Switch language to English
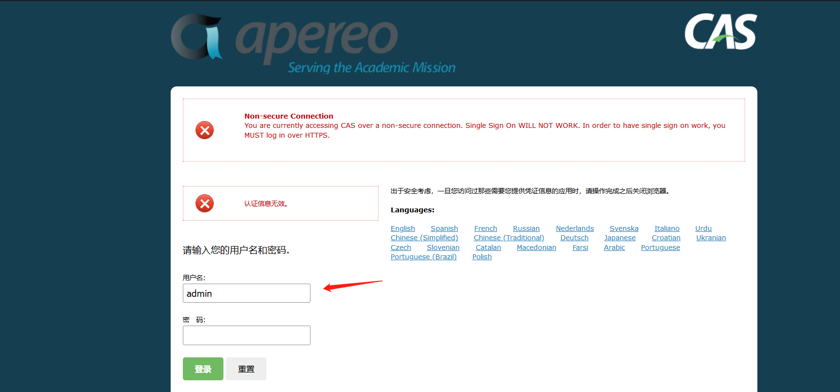 [403, 228]
